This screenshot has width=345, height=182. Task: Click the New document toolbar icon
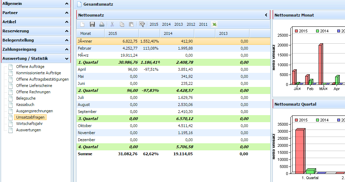pyautogui.click(x=82, y=24)
